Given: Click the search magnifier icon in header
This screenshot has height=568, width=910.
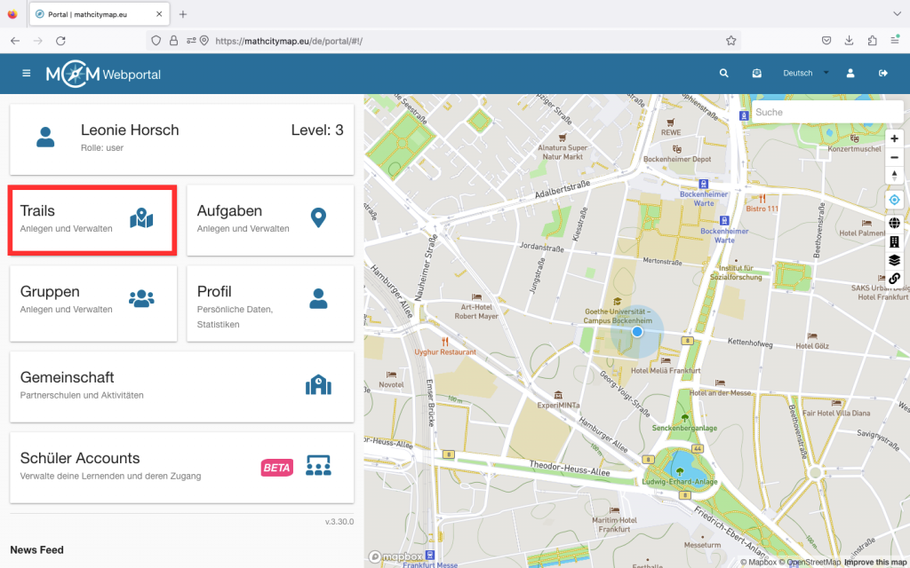Looking at the screenshot, I should [x=724, y=74].
